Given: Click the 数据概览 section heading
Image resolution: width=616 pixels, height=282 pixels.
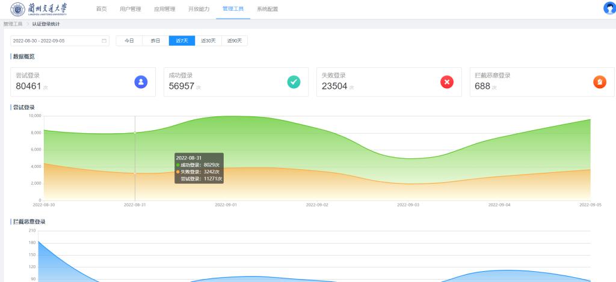Looking at the screenshot, I should click(24, 56).
